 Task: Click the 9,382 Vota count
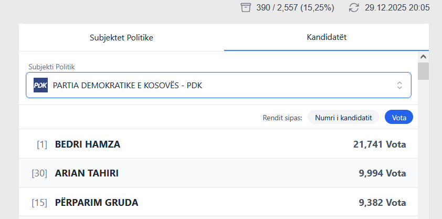(x=382, y=202)
